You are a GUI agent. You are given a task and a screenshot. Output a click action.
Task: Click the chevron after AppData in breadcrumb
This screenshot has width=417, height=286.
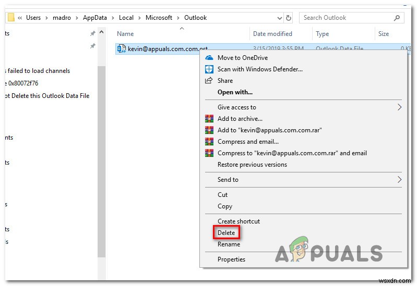click(x=113, y=18)
